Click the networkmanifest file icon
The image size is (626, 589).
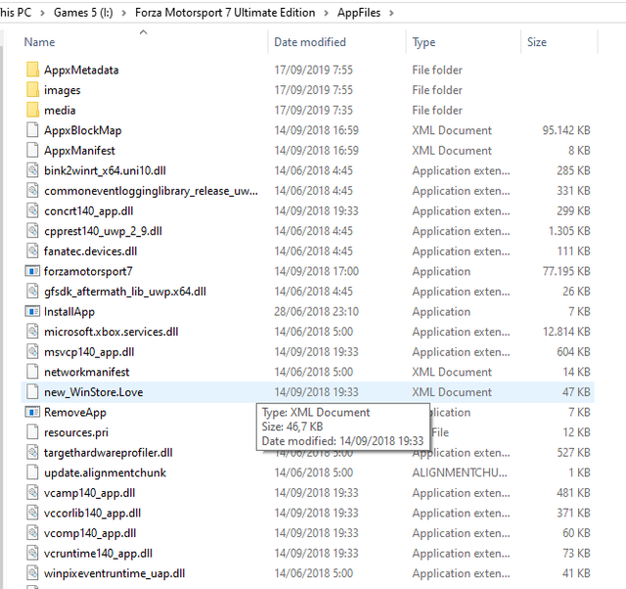pyautogui.click(x=32, y=372)
